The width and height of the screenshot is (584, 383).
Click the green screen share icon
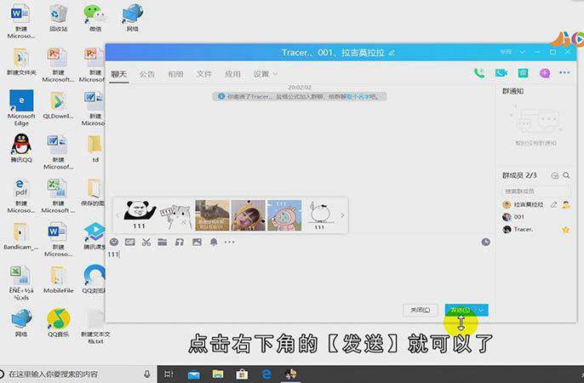[524, 73]
